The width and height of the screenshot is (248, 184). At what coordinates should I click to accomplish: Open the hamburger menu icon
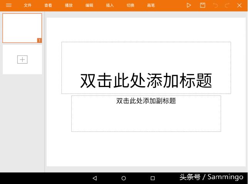pos(9,5)
